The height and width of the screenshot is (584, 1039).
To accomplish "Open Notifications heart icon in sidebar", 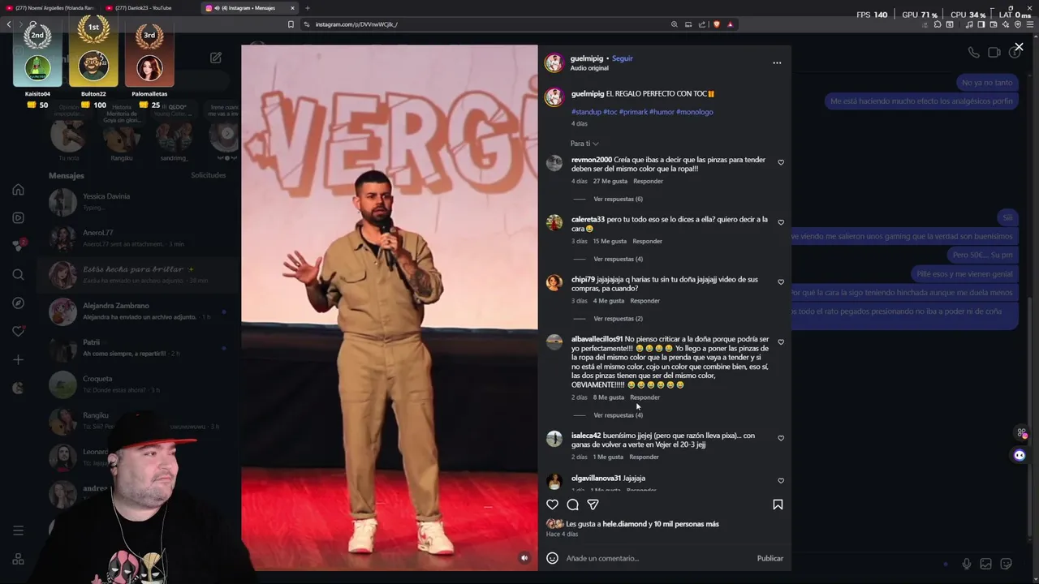I will tap(18, 331).
